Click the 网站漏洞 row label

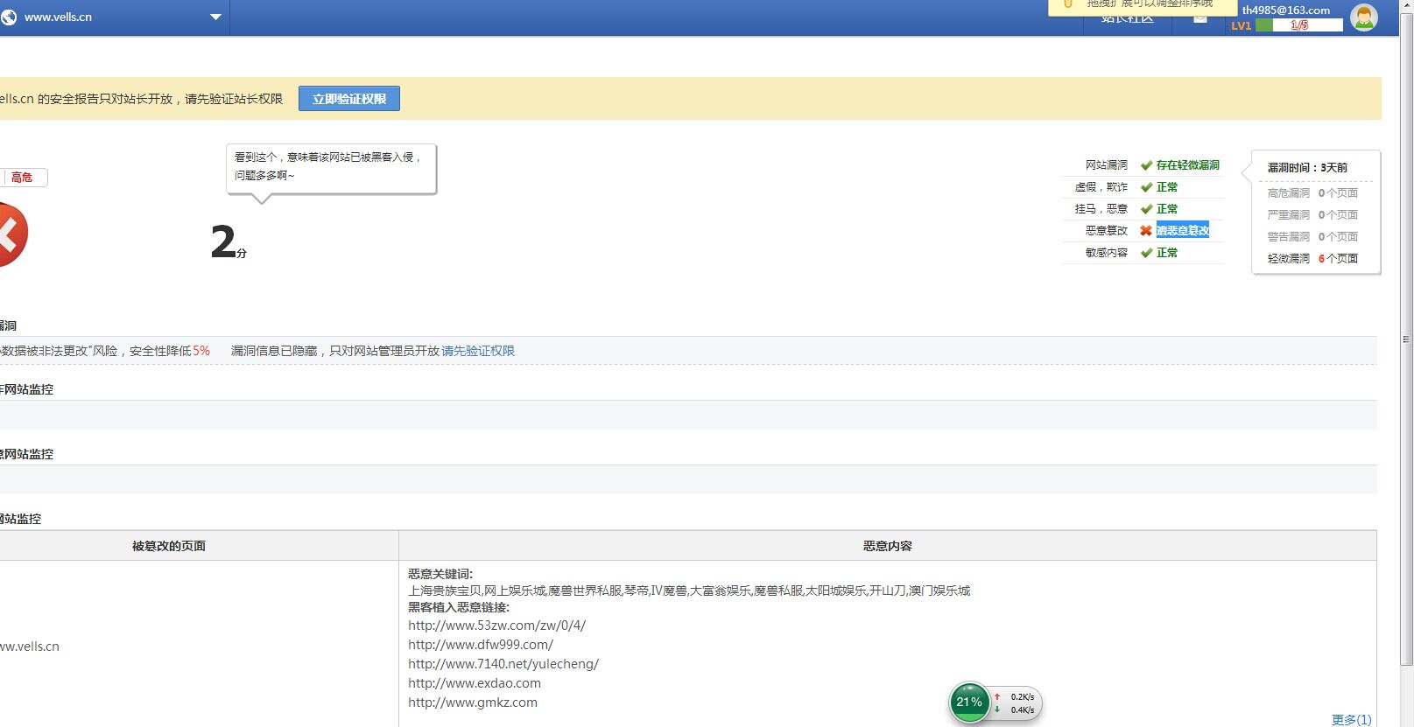[1107, 165]
